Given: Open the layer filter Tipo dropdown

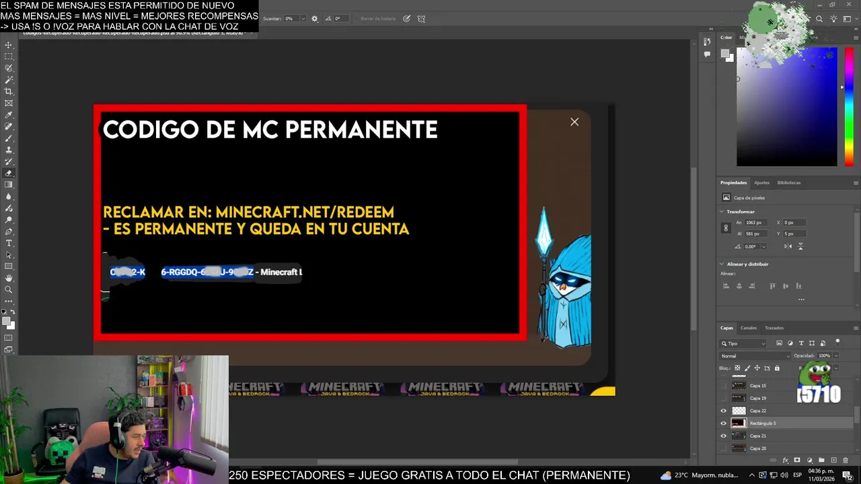Looking at the screenshot, I should (743, 344).
